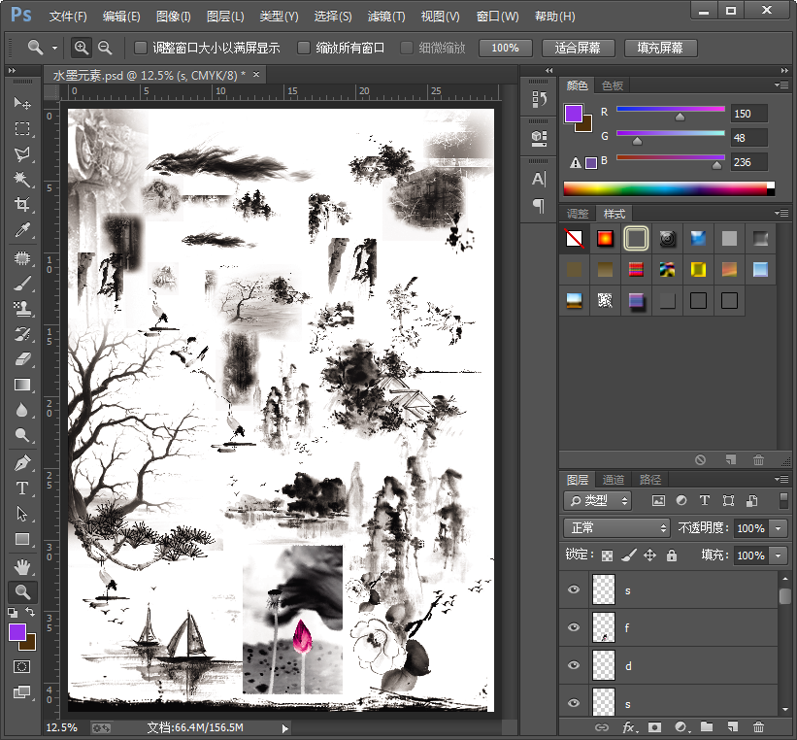Viewport: 797px width, 740px height.
Task: Switch to the 通道 tab
Action: pyautogui.click(x=614, y=480)
